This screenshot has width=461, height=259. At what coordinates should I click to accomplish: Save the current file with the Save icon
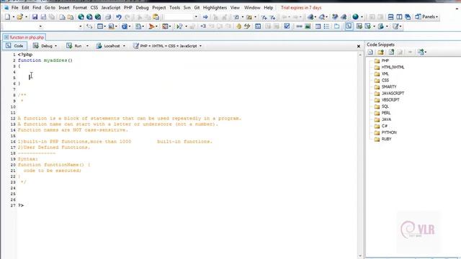(x=35, y=17)
